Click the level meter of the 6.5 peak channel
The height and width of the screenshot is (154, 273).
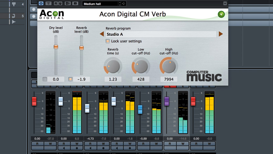click(77, 112)
